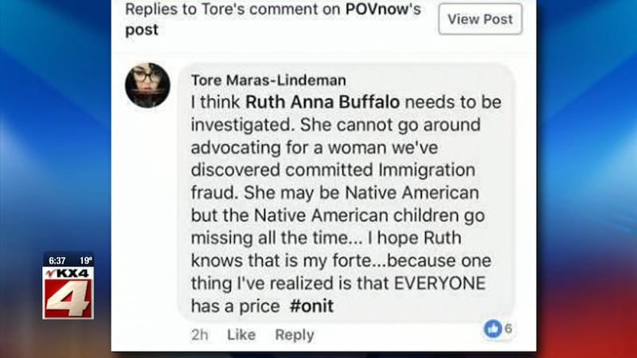637x358 pixels.
Task: Like the comment
Action: [x=241, y=335]
